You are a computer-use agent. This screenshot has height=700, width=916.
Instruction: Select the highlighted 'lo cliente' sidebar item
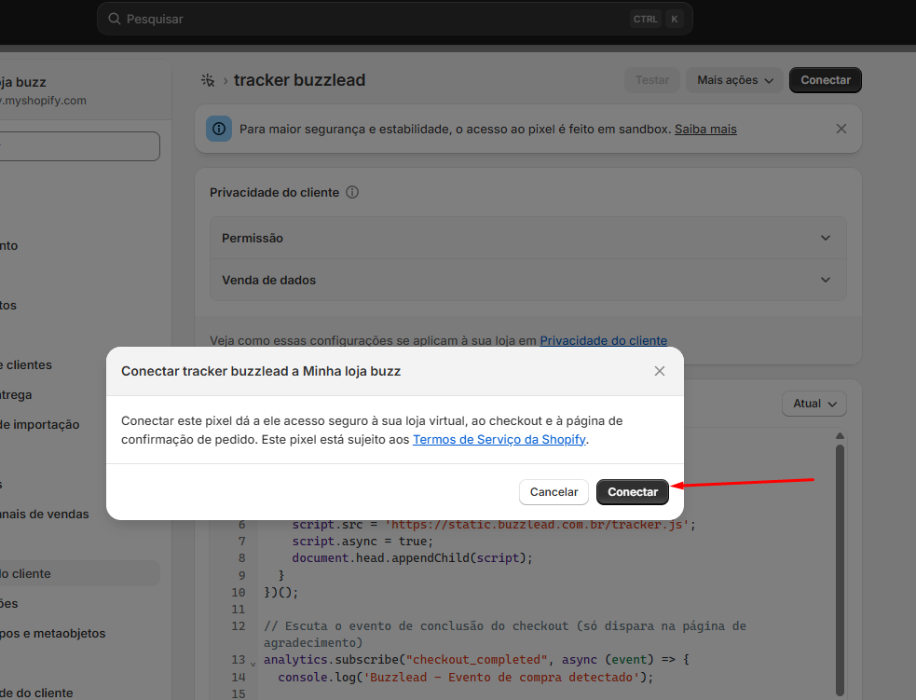(x=79, y=574)
